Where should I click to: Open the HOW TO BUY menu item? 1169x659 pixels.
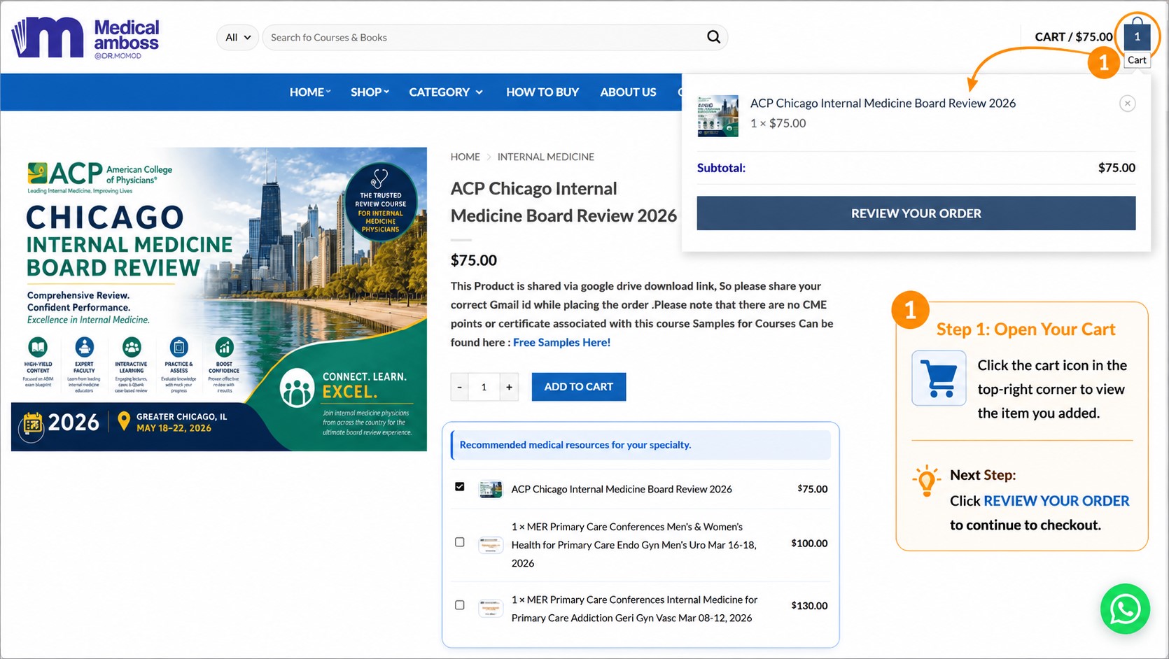(542, 92)
